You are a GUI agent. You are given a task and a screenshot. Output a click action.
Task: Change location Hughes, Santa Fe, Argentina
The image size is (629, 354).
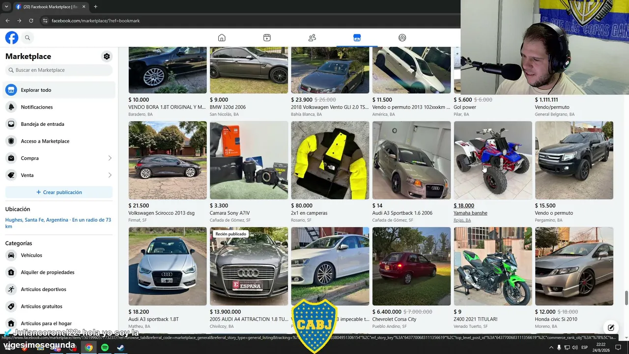pos(58,223)
